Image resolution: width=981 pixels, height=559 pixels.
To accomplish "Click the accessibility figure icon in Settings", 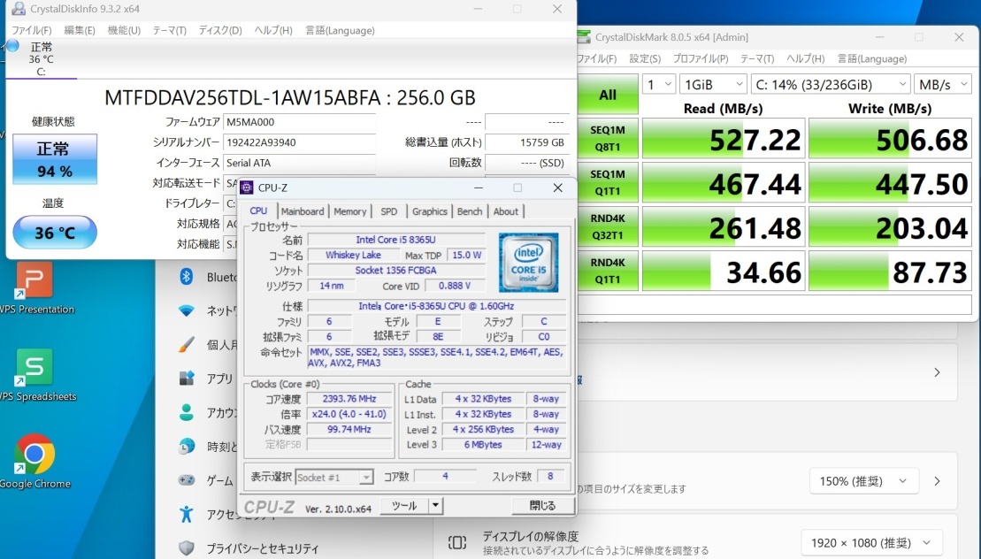I will [x=187, y=514].
